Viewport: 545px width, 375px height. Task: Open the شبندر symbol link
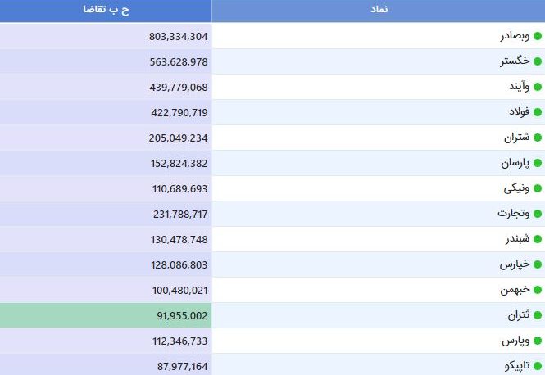(517, 239)
